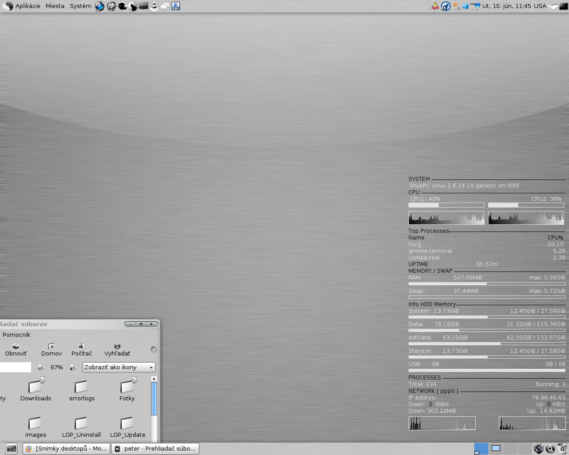
Task: Open the trash bin in bottom panel
Action: pyautogui.click(x=562, y=449)
